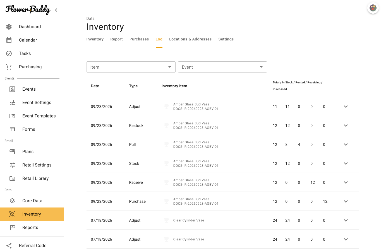Click the Referral Code share icon
This screenshot has height=251, width=381.
point(9,246)
